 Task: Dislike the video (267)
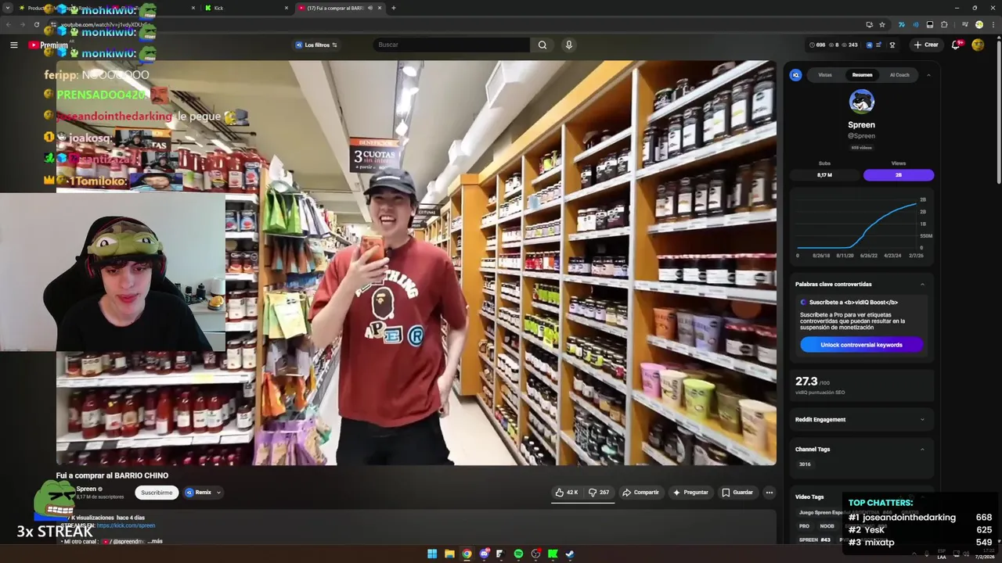click(x=599, y=492)
